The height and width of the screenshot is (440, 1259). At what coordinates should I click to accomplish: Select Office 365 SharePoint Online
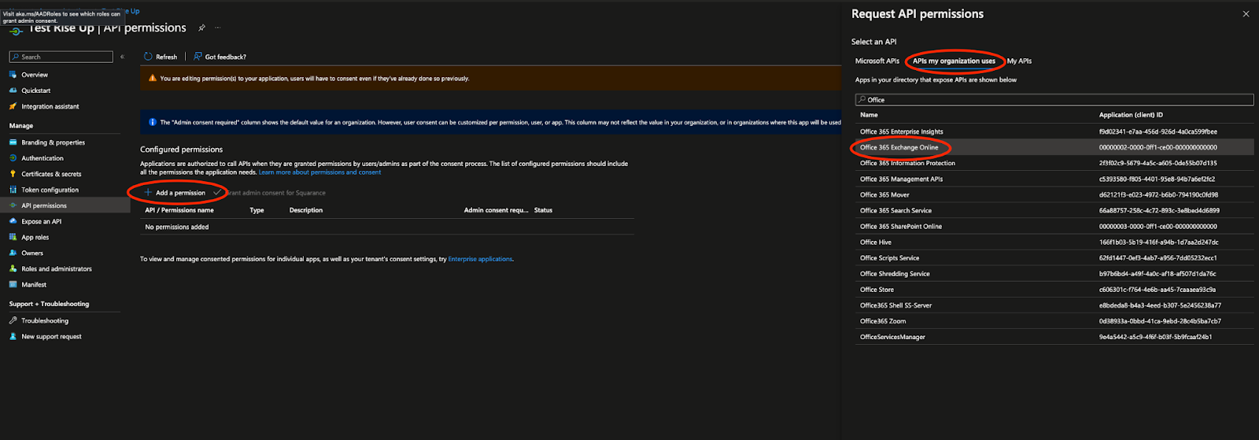1054,226
